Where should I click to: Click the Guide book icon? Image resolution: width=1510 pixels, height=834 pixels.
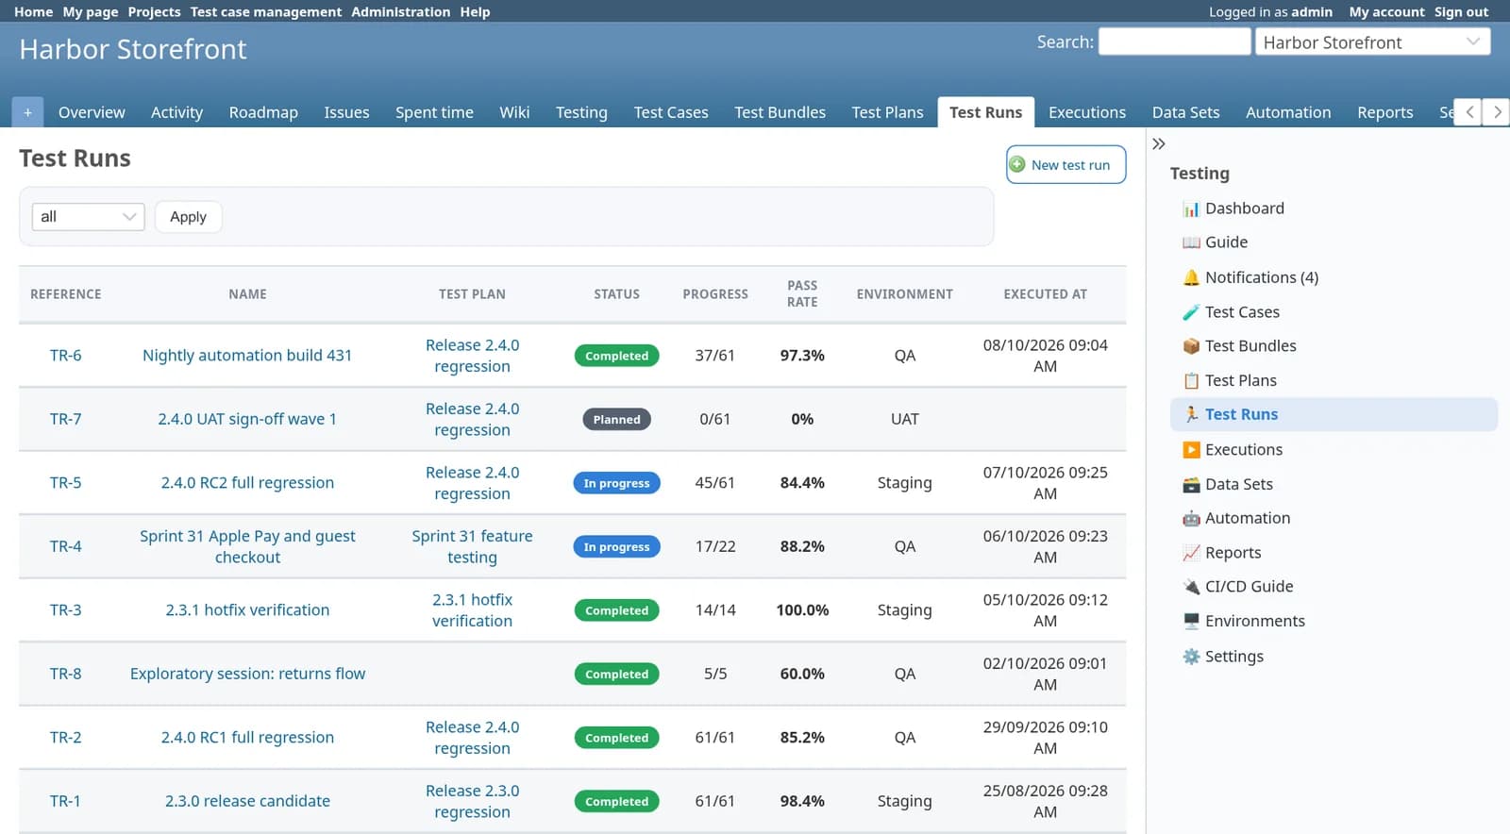[1191, 242]
